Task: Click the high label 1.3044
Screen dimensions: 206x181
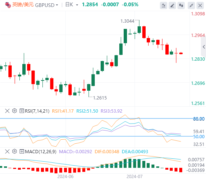Action: click(127, 21)
